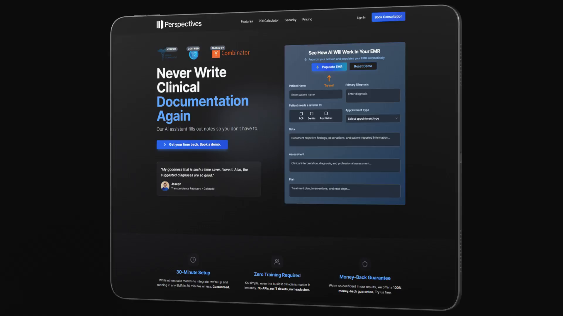Click the VERIFIED caduceus badge
Screen dimensions: 563x316
click(x=167, y=53)
